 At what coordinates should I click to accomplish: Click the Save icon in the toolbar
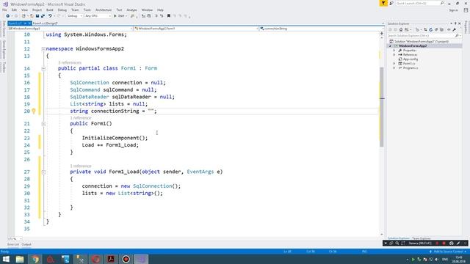click(37, 16)
